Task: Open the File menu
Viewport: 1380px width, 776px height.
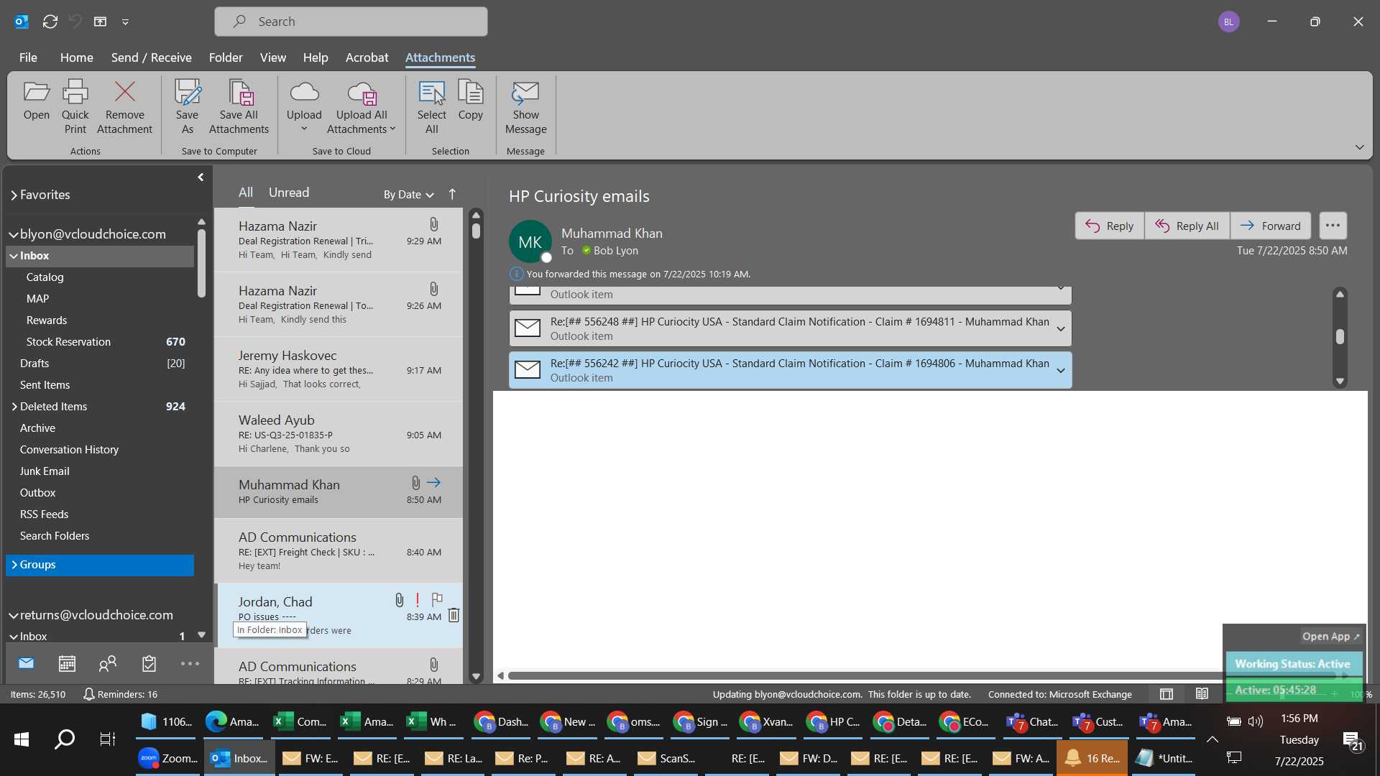Action: point(28,57)
